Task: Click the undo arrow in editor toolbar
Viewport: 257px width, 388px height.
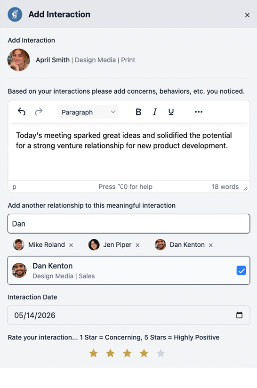Action: pos(22,112)
